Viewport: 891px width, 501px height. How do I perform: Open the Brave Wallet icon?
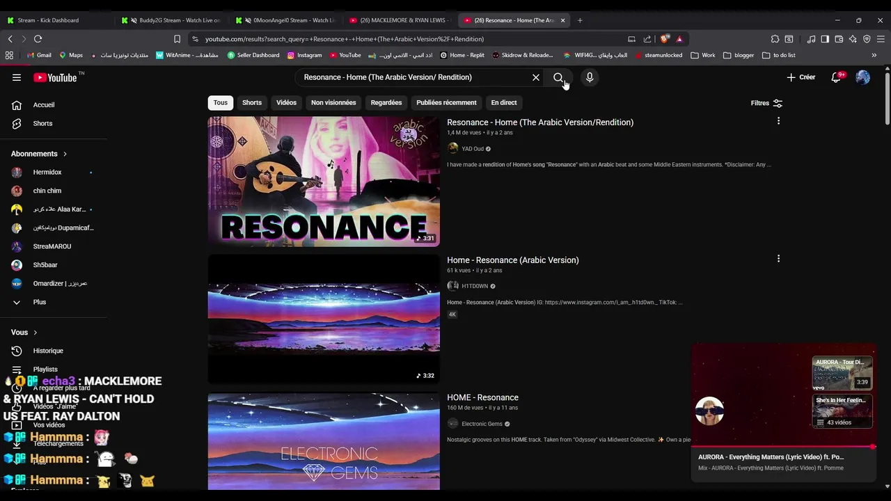tap(839, 39)
